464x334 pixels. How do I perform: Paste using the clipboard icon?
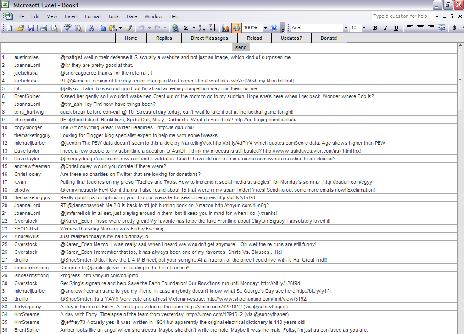(x=113, y=28)
